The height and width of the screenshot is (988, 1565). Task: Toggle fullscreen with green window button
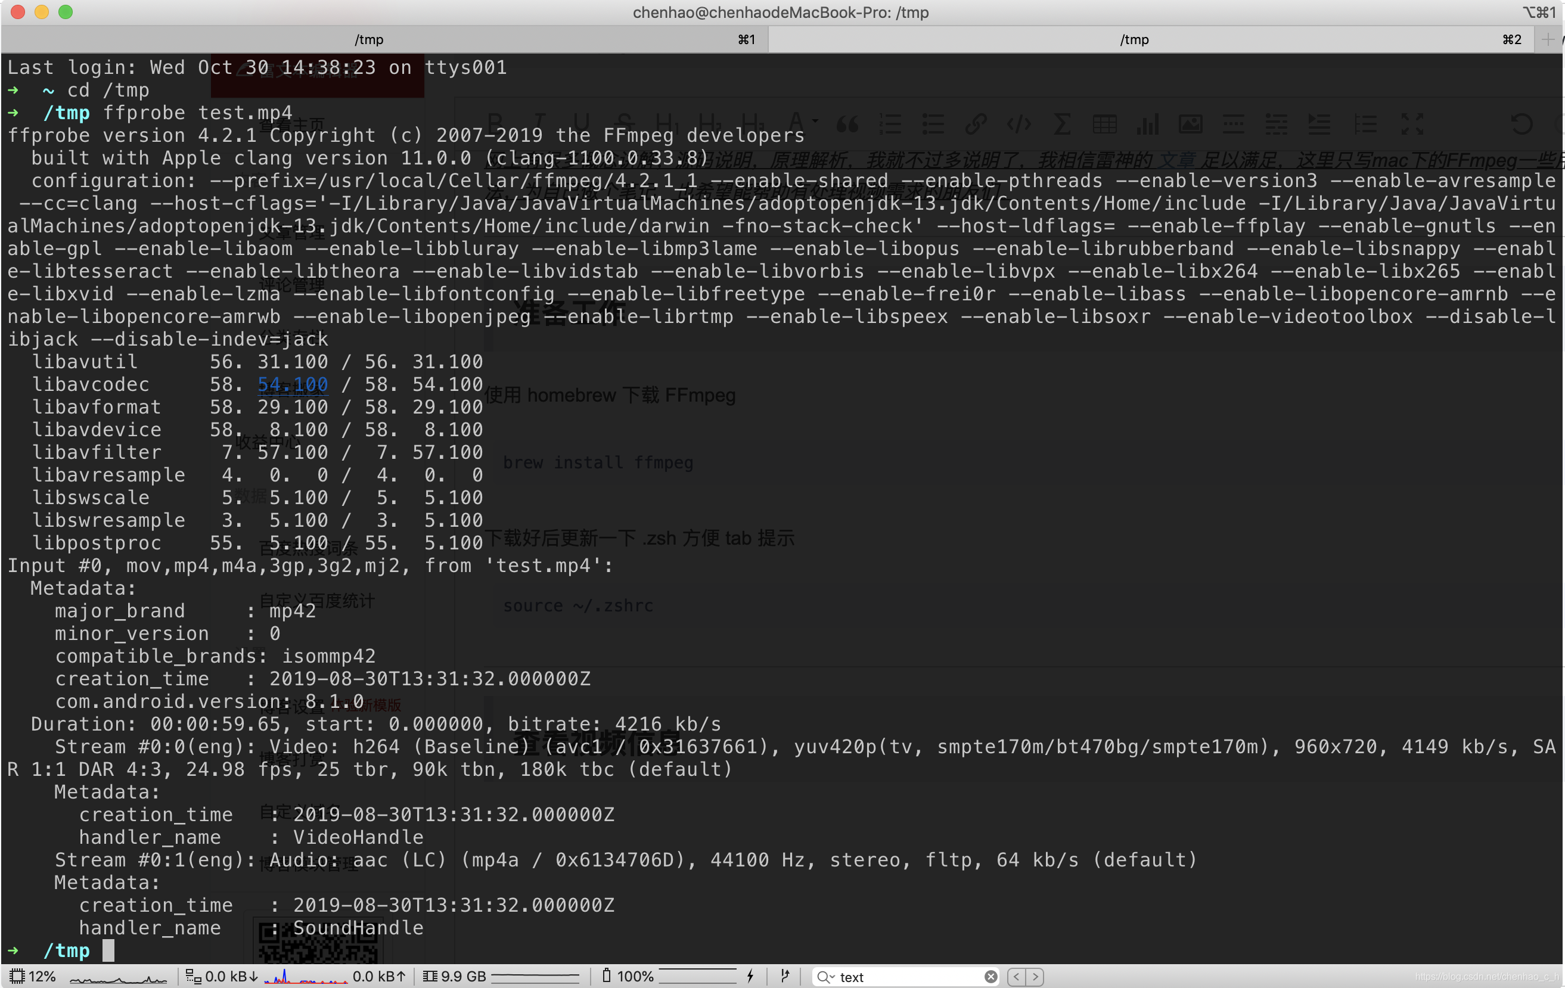coord(66,12)
